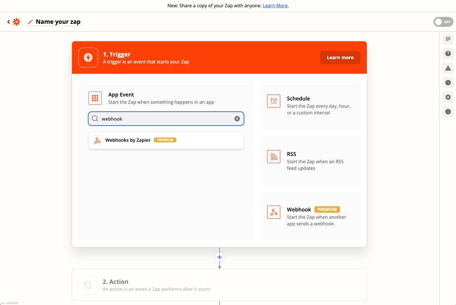Viewport: 456px width, 305px height.
Task: Open the info circle sidebar icon
Action: pyautogui.click(x=448, y=112)
